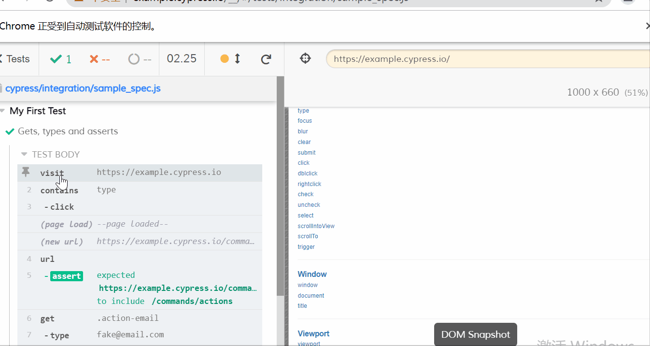Viewport: 650px width, 346px height.
Task: Click the failed tests red X count
Action: (x=99, y=59)
